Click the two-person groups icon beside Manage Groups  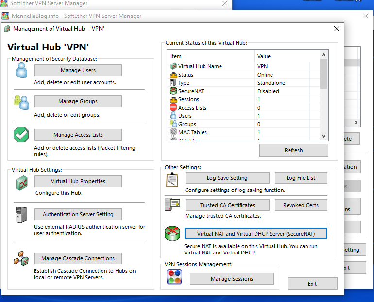click(21, 102)
